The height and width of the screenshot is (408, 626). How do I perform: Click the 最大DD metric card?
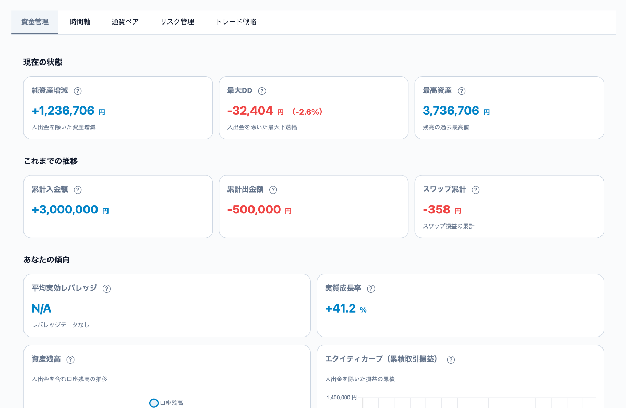313,107
